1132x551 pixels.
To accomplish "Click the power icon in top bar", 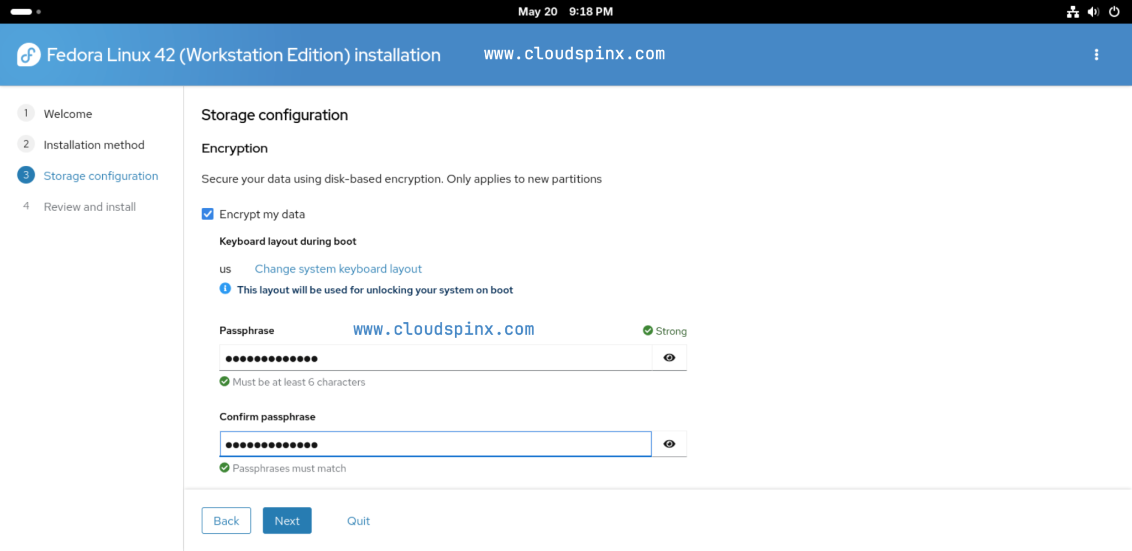I will click(x=1115, y=11).
